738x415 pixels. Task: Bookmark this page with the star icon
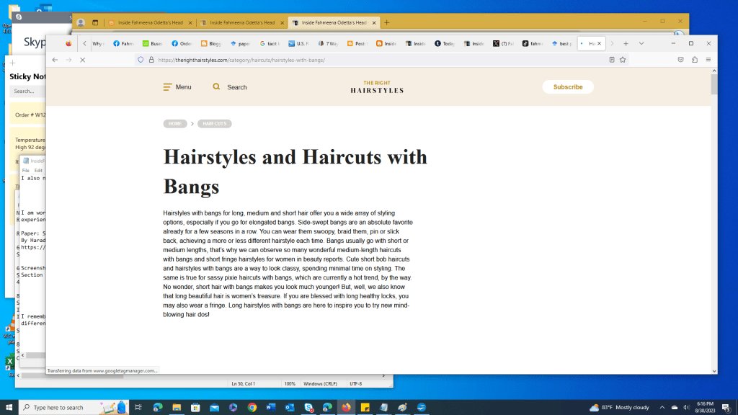click(623, 60)
